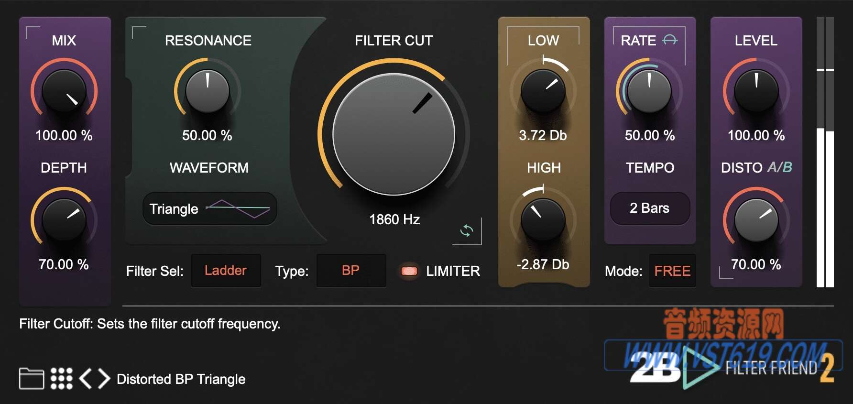This screenshot has height=404, width=853.
Task: Open the preset folder browser icon
Action: click(x=32, y=379)
